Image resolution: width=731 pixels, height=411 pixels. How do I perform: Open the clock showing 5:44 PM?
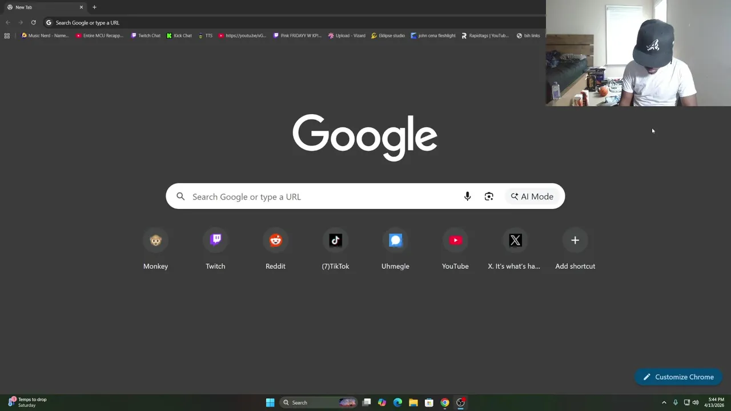(x=716, y=402)
